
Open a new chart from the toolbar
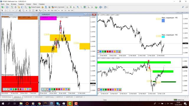tap(2, 7)
